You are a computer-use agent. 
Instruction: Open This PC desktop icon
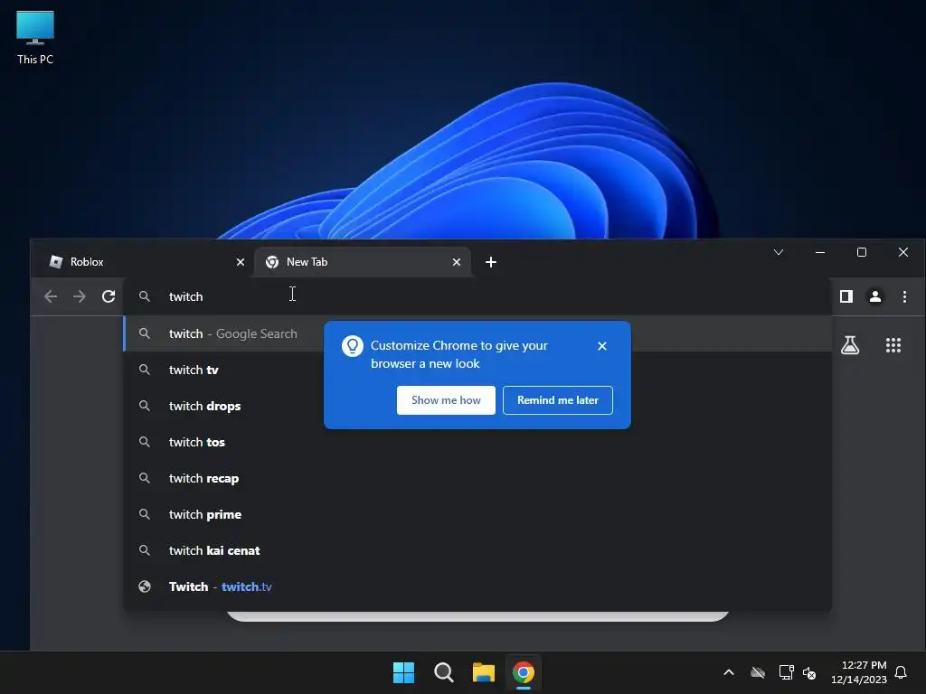point(35,37)
